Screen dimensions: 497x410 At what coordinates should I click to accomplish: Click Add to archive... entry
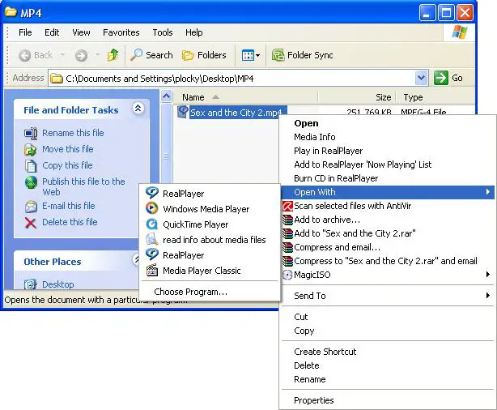[388, 220]
